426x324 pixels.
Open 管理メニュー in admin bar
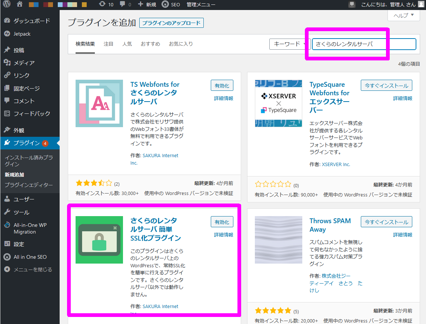pos(201,4)
